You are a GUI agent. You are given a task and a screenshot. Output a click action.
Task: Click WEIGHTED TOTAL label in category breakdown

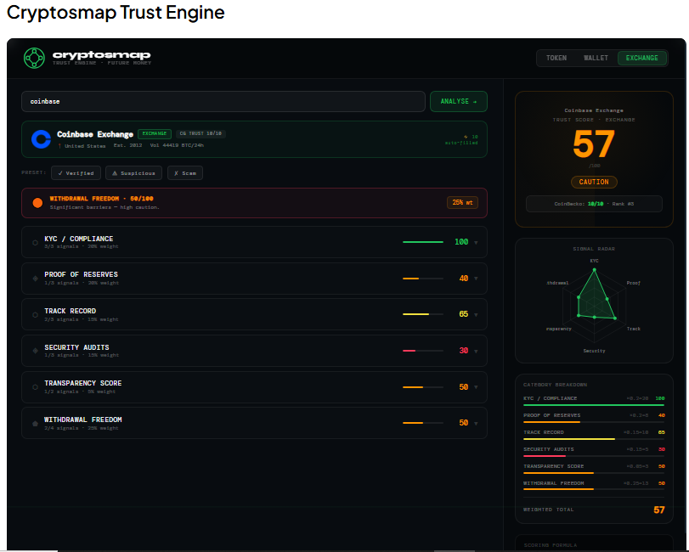click(x=548, y=510)
